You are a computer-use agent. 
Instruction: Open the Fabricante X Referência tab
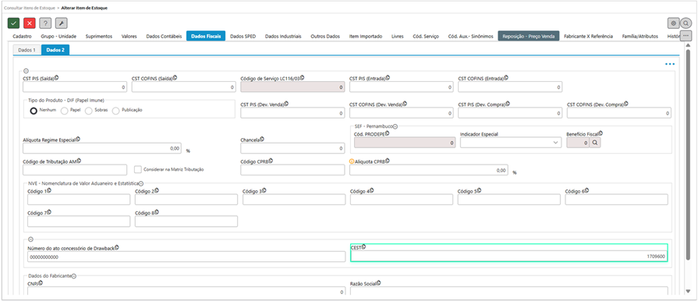tap(588, 36)
